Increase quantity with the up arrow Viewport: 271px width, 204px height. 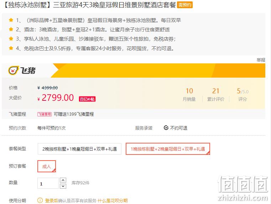pos(63,180)
